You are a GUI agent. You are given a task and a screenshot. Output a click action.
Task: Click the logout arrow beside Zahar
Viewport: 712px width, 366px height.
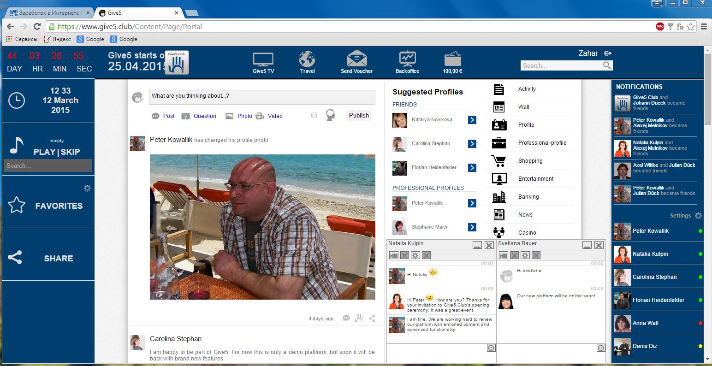coord(608,53)
